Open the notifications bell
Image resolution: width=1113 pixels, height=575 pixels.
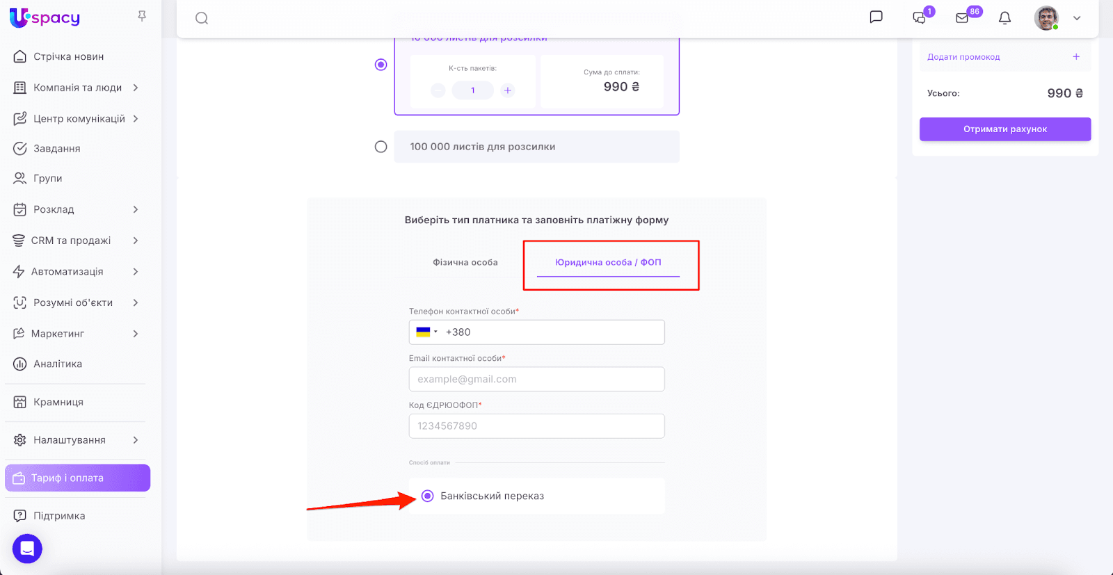[x=1004, y=18]
